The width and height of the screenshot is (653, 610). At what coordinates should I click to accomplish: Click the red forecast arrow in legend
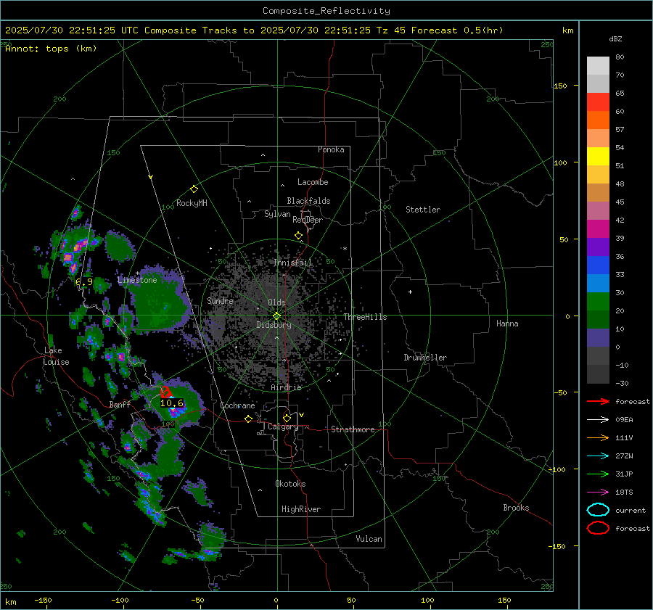click(598, 401)
